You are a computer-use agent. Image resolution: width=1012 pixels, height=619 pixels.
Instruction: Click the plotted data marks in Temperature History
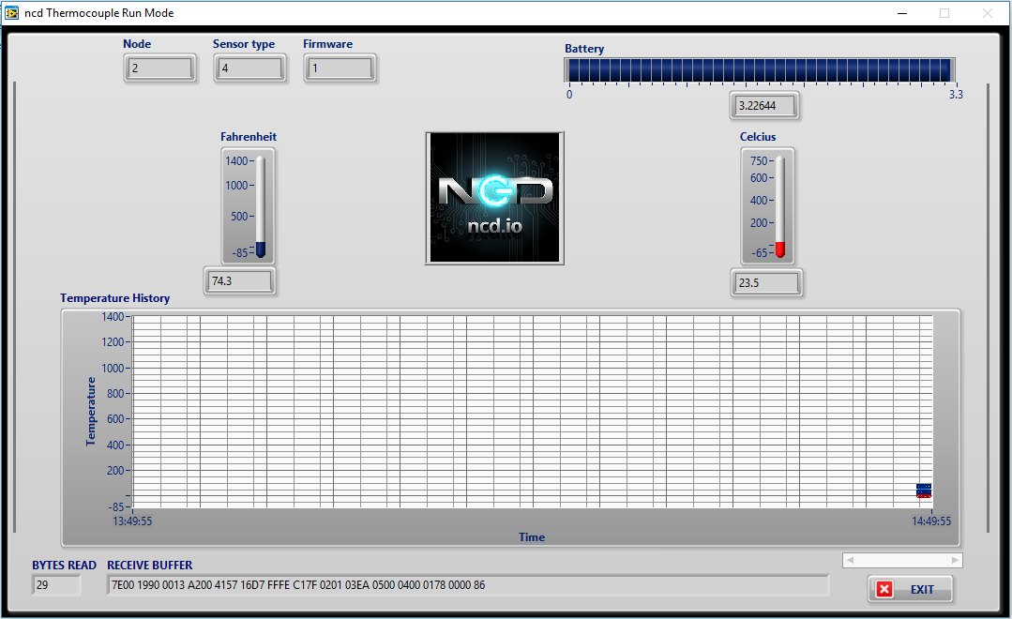(x=924, y=491)
